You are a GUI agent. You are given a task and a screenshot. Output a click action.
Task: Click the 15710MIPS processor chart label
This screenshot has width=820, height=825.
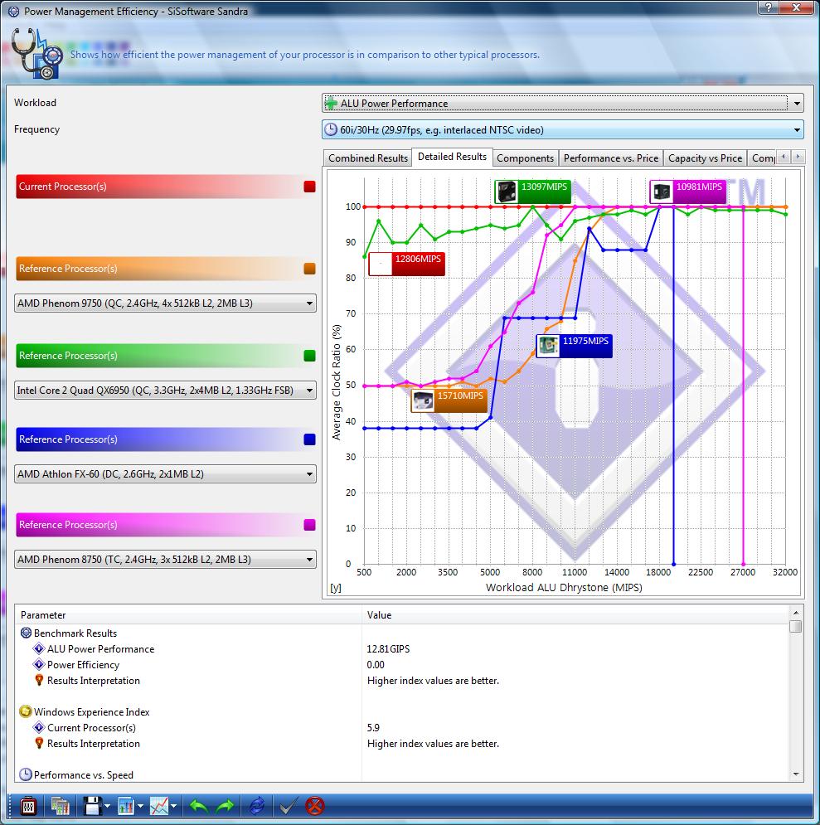[449, 401]
